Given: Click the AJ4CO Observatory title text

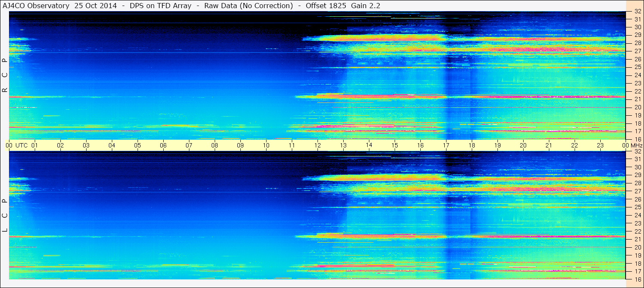Looking at the screenshot, I should click(x=35, y=6).
